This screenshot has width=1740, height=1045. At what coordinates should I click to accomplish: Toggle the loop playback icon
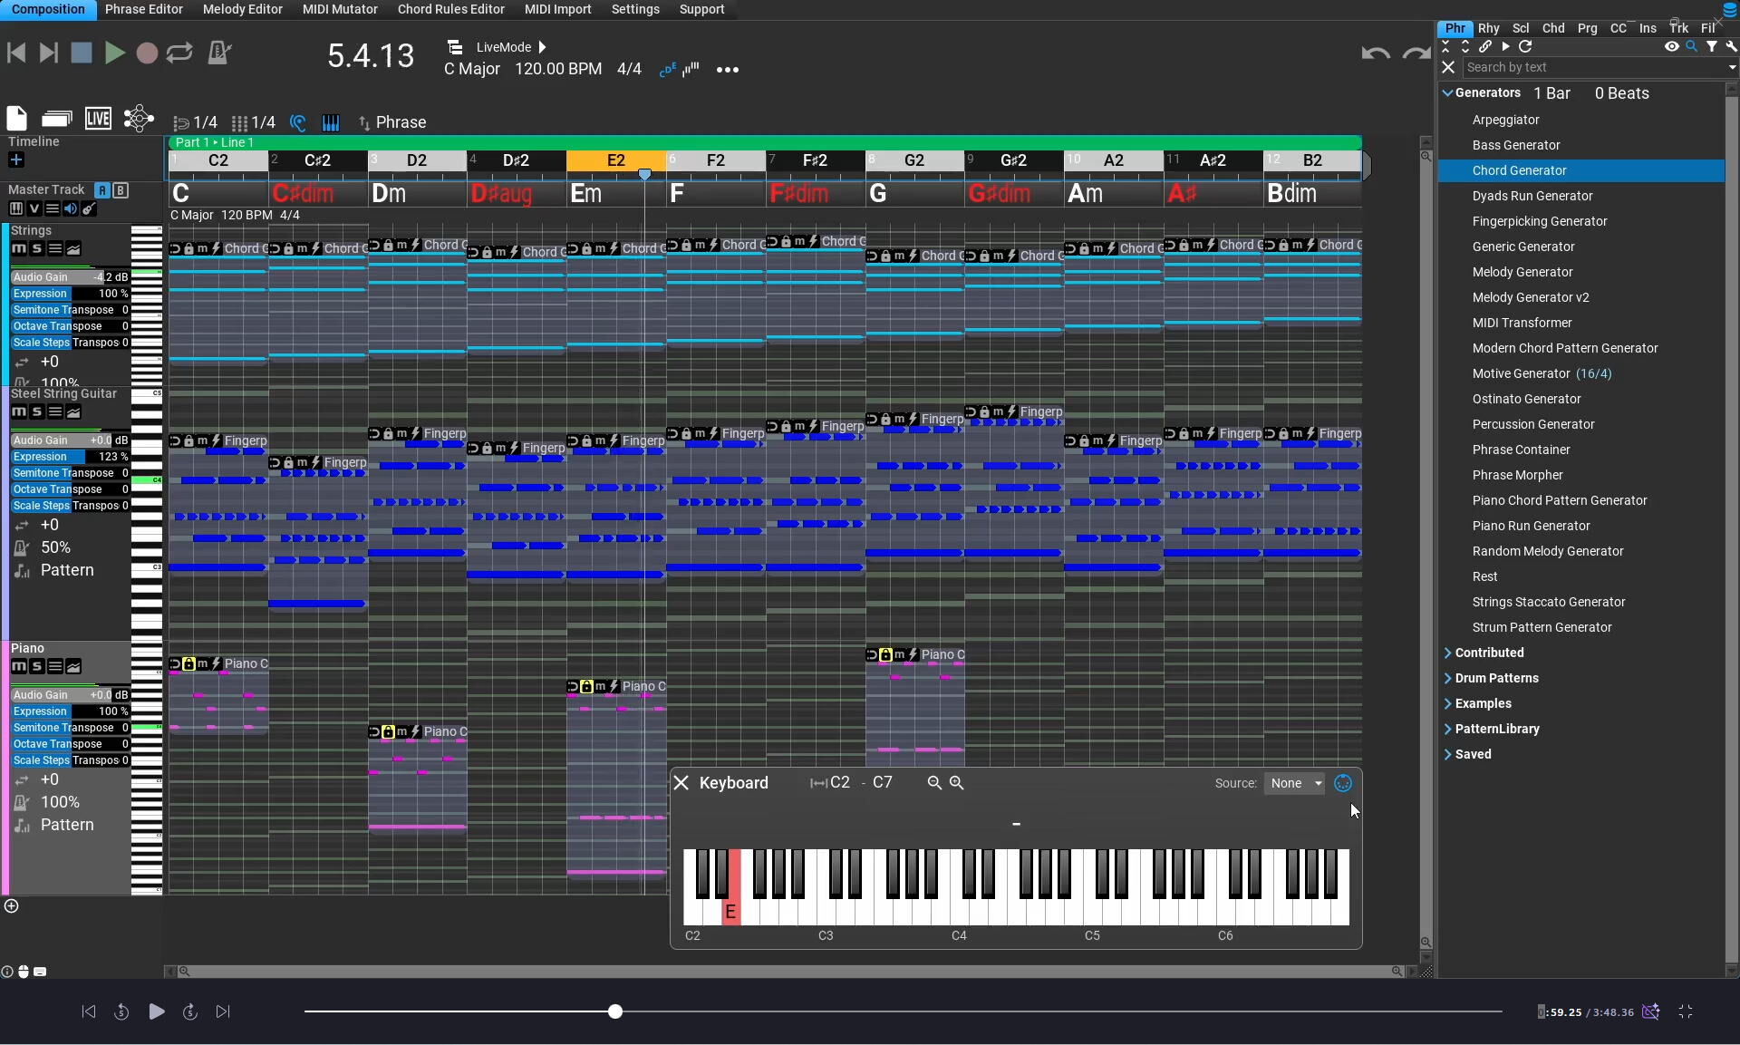(179, 53)
